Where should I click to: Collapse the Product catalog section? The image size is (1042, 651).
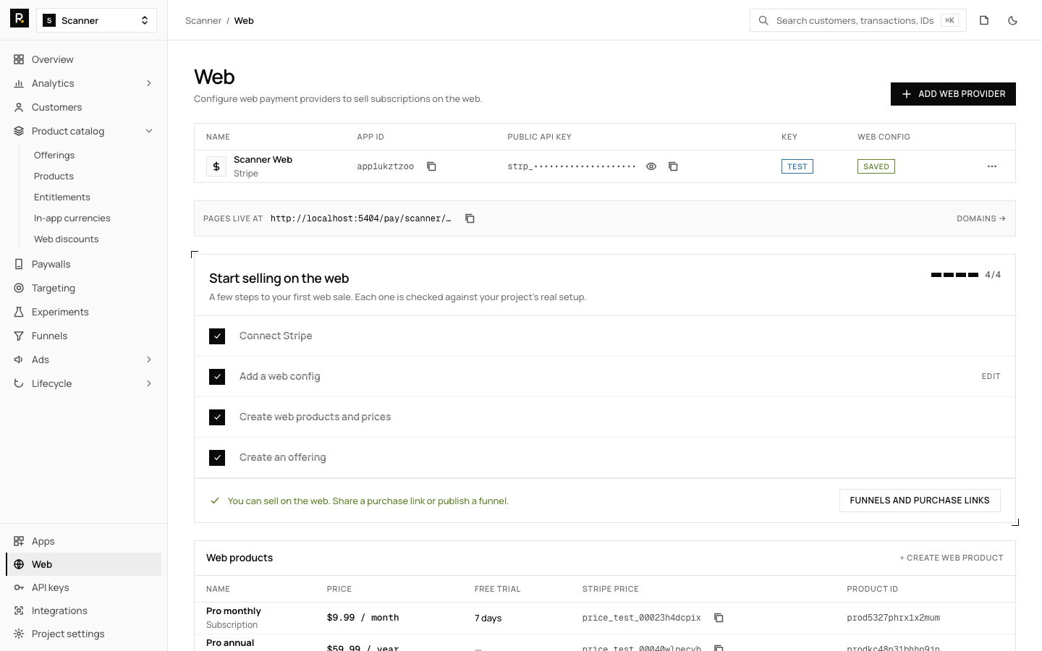(x=84, y=131)
